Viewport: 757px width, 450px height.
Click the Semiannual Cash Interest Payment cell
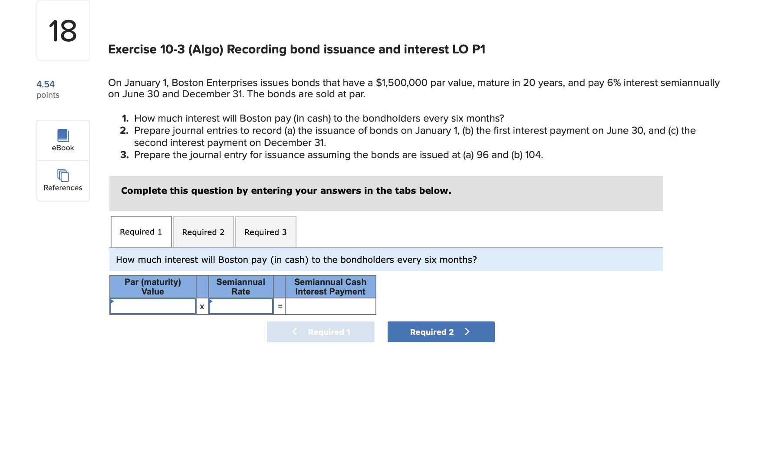click(x=330, y=306)
